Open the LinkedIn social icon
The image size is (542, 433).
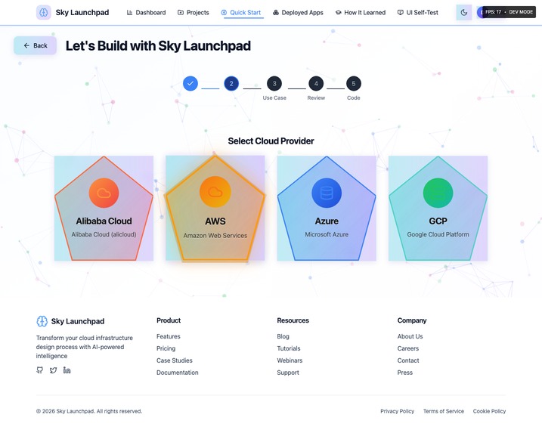pos(67,370)
